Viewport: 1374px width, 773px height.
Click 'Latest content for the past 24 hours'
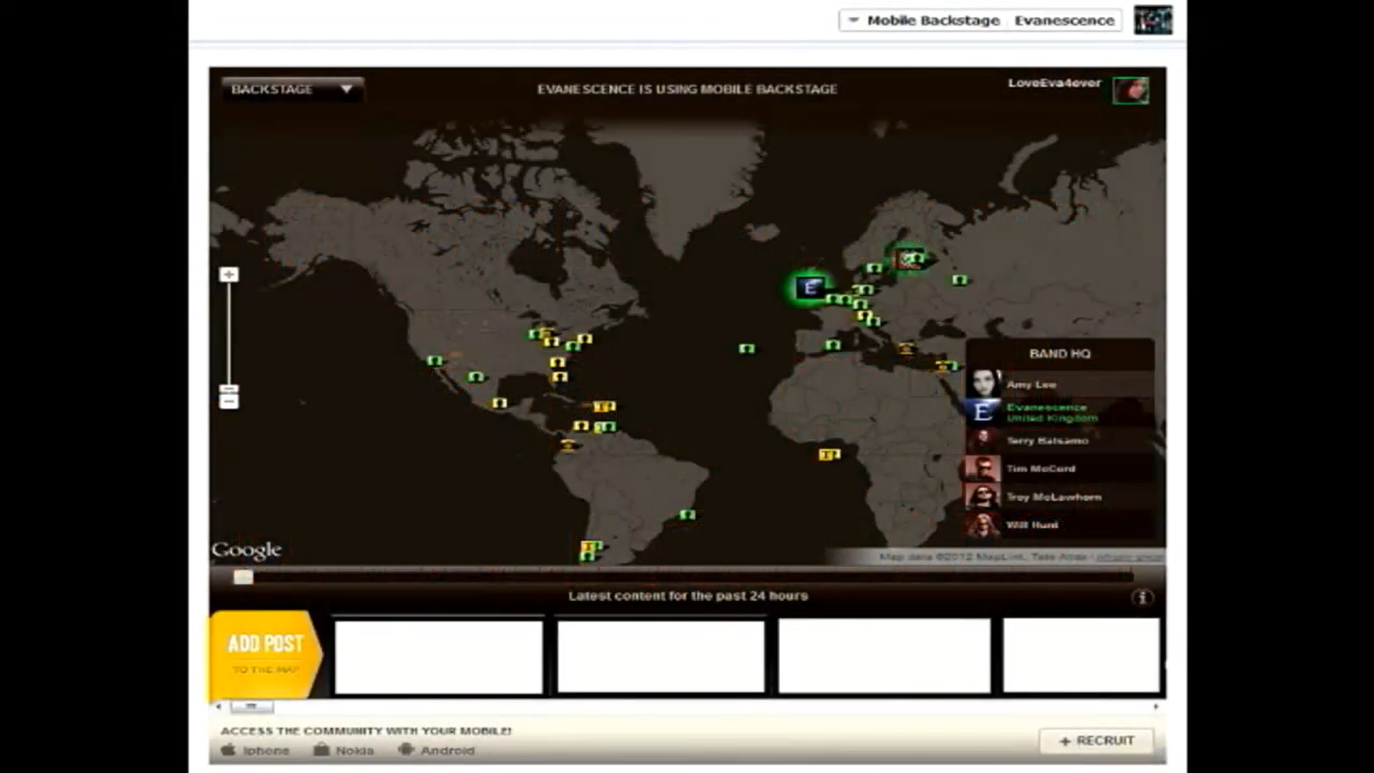(688, 595)
